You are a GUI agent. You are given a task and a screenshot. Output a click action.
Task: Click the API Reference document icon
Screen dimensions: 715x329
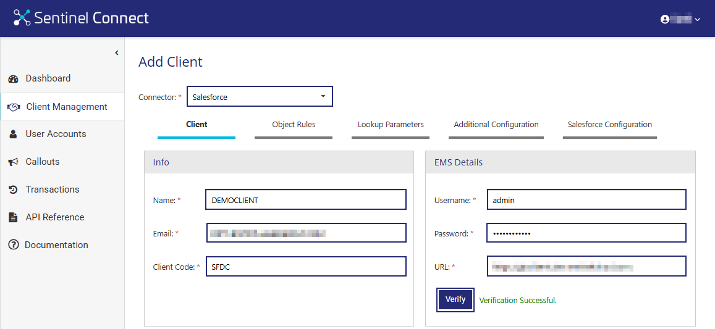13,217
